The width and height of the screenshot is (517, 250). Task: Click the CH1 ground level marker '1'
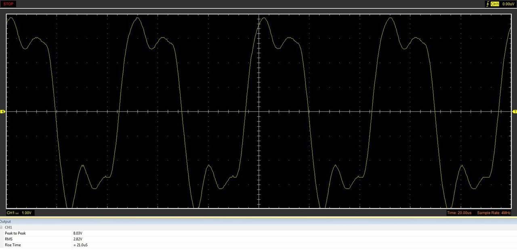pos(2,111)
